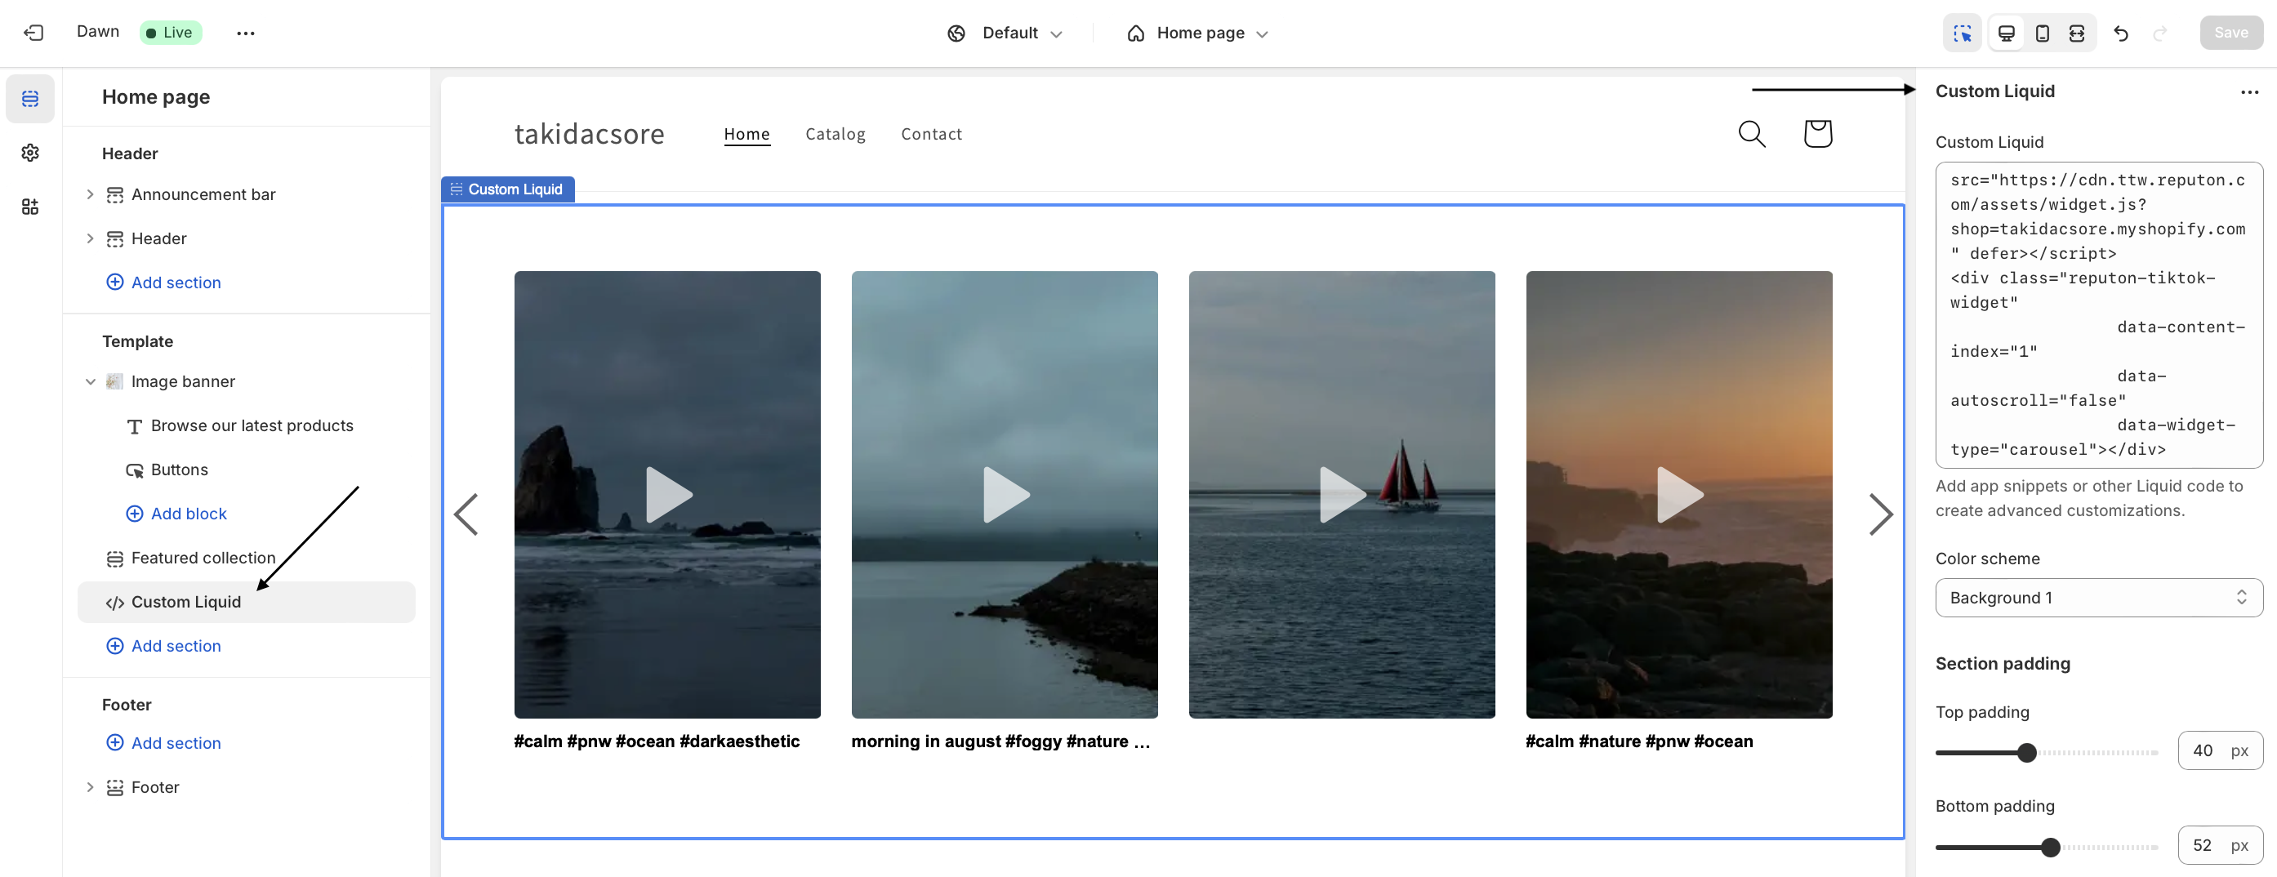Collapse the Image banner section
Viewport: 2277px width, 877px height.
[x=90, y=382]
